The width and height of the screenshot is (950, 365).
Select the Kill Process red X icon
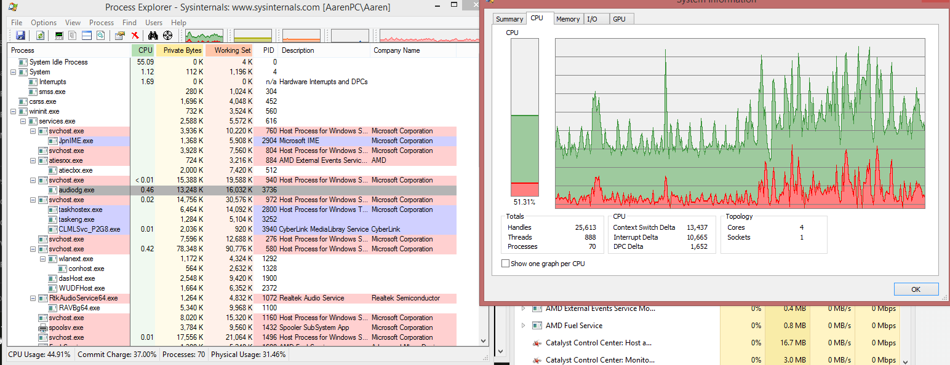(x=135, y=35)
